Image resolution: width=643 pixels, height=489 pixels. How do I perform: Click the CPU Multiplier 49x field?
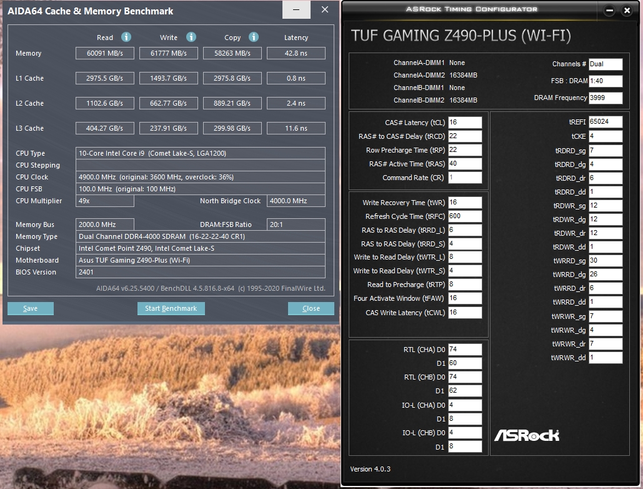(x=104, y=201)
